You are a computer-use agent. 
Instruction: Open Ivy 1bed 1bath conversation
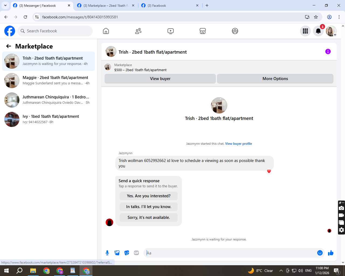(49, 119)
